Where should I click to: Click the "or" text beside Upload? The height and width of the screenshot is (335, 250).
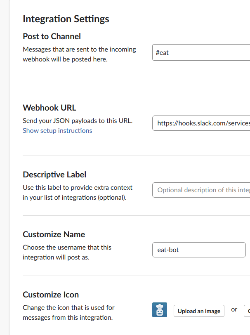(x=234, y=309)
